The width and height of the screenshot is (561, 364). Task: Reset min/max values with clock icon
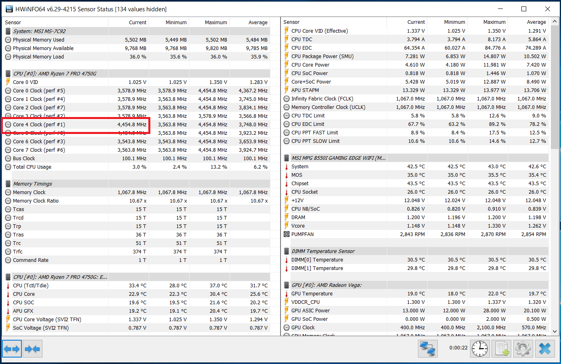(480, 348)
